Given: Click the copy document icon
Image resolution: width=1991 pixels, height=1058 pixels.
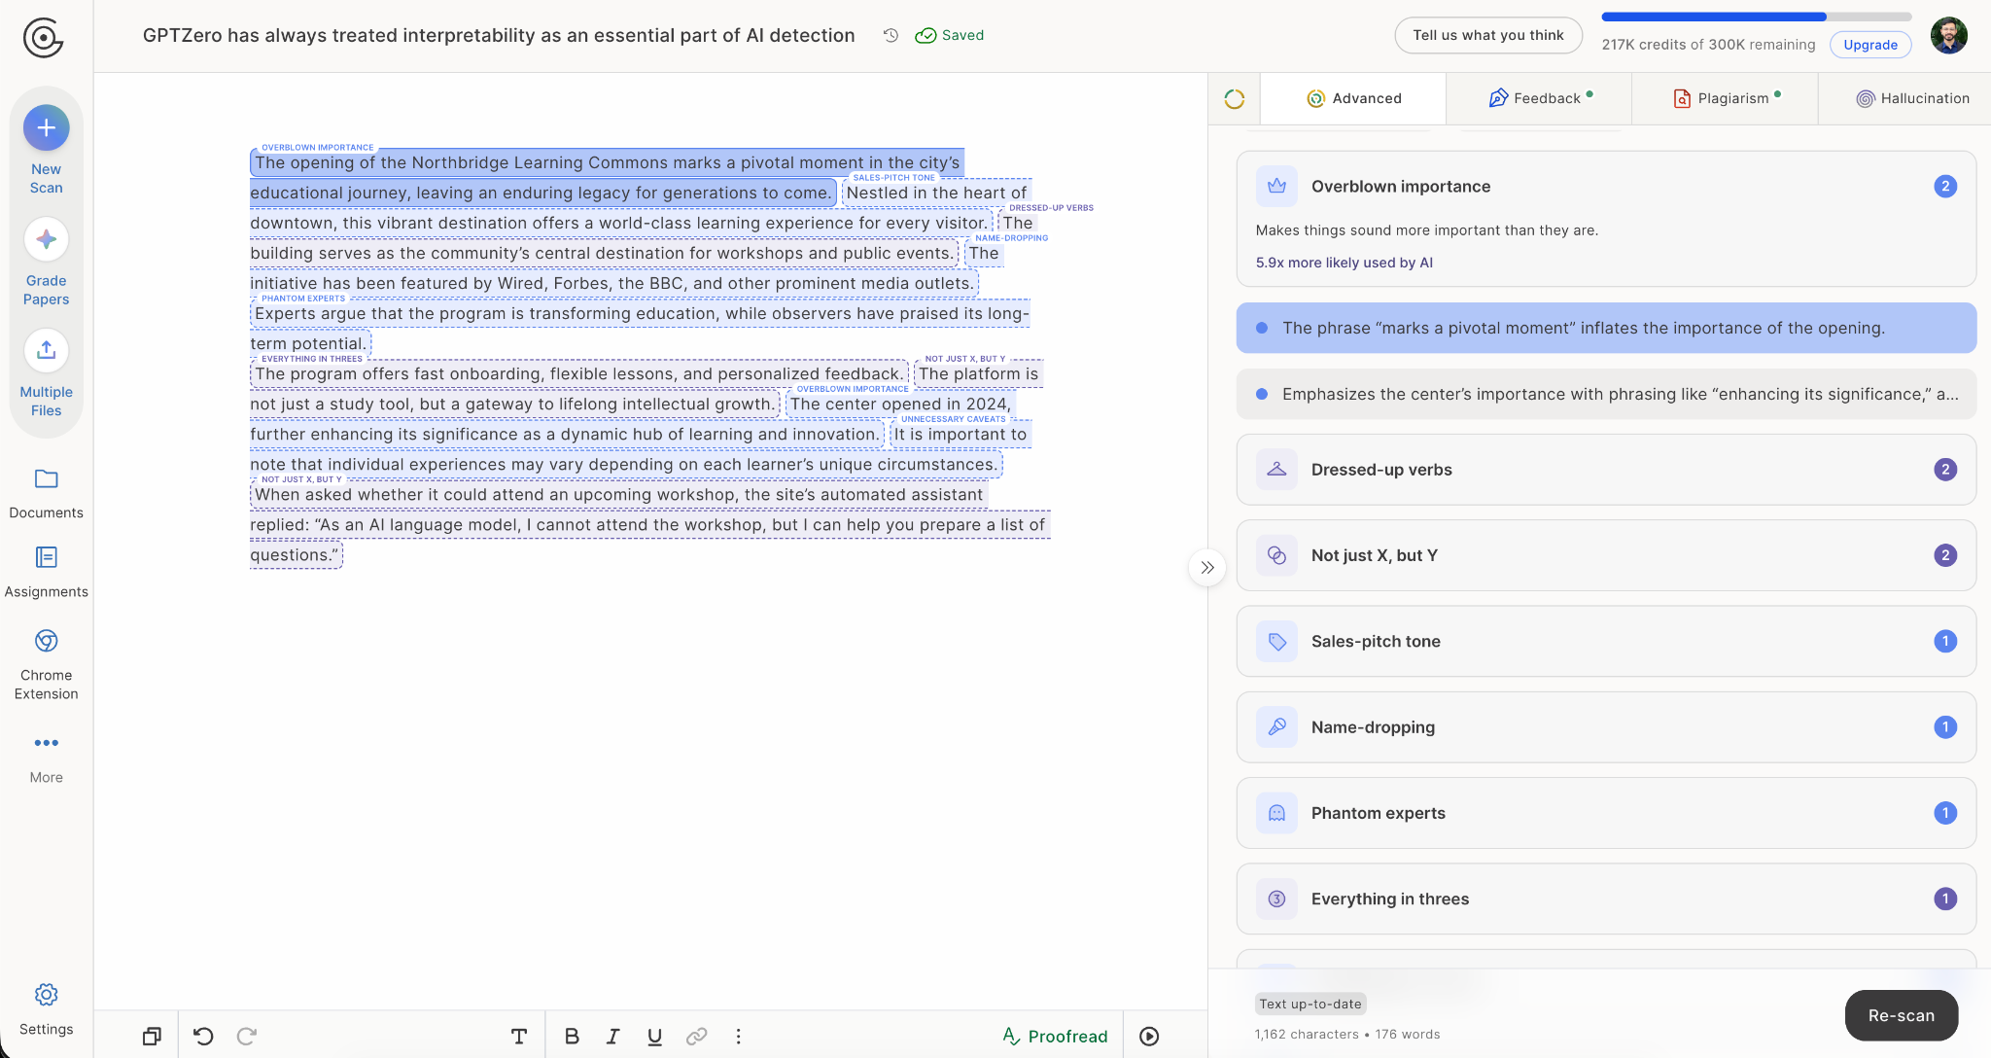Looking at the screenshot, I should [x=152, y=1037].
